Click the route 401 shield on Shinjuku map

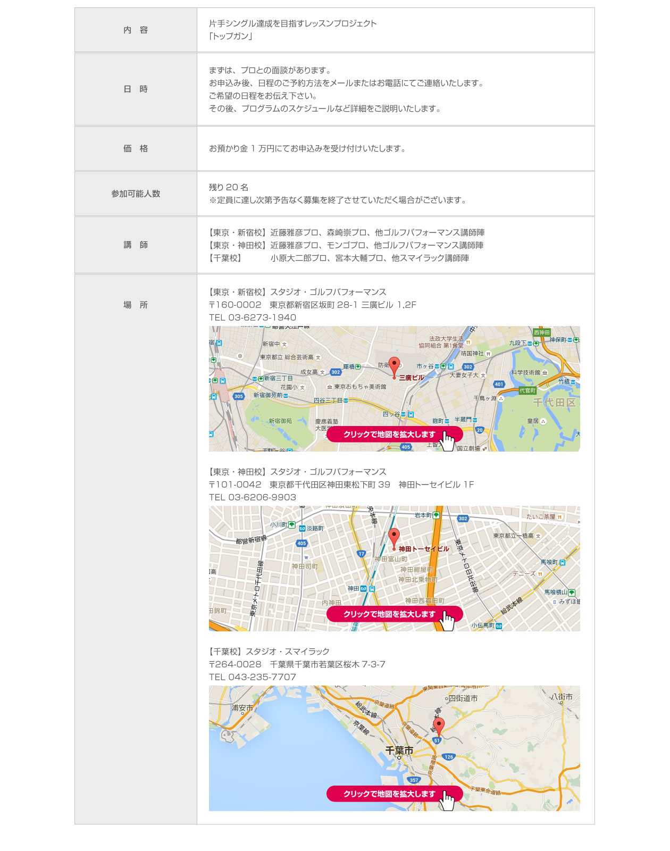pos(499,384)
